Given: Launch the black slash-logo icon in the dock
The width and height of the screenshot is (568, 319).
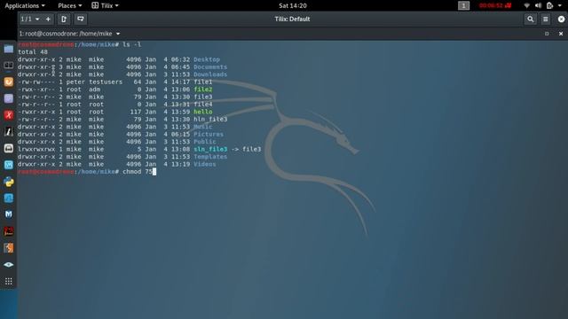Looking at the screenshot, I should pyautogui.click(x=9, y=132).
